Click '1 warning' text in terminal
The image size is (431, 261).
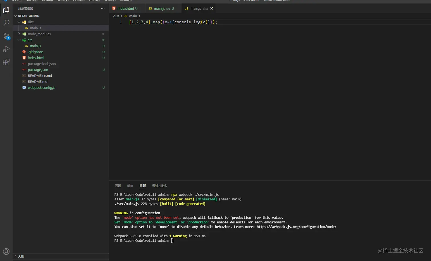pyautogui.click(x=178, y=236)
